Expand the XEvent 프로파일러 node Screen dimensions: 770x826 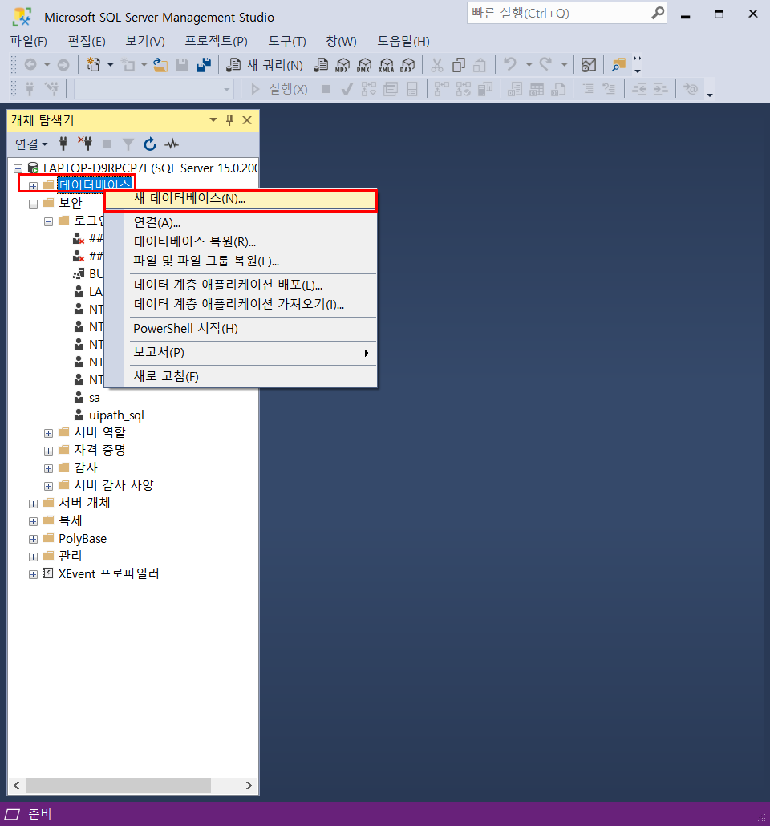point(33,575)
